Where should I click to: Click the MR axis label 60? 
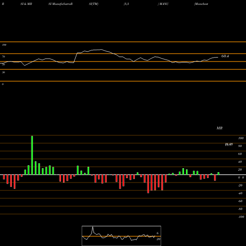click(240, 154)
